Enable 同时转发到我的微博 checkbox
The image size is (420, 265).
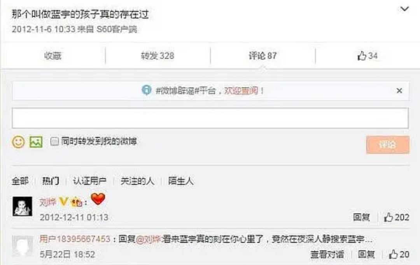54,141
